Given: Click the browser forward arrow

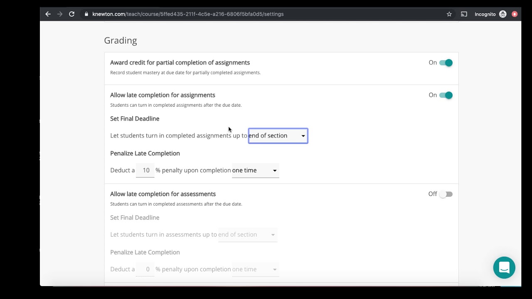Looking at the screenshot, I should (60, 14).
